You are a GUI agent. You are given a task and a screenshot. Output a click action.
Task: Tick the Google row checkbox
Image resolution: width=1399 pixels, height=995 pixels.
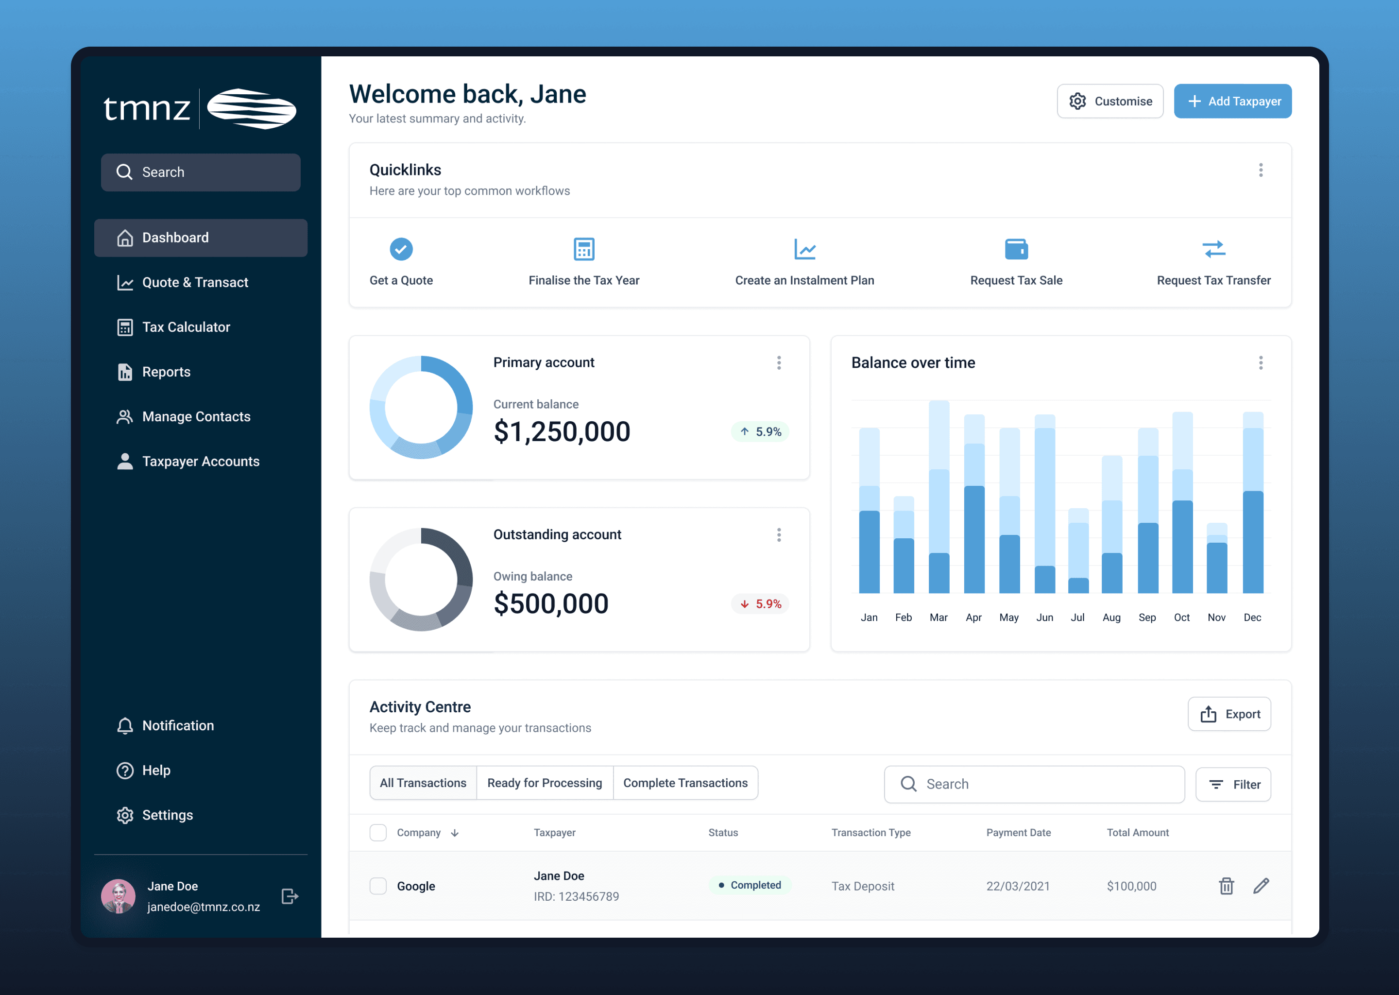coord(378,886)
